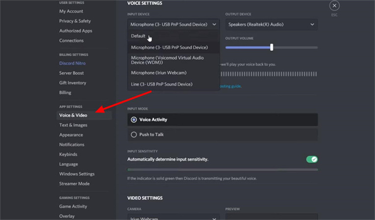The width and height of the screenshot is (375, 220).
Task: Open the Keybinds settings page
Action: (x=68, y=154)
